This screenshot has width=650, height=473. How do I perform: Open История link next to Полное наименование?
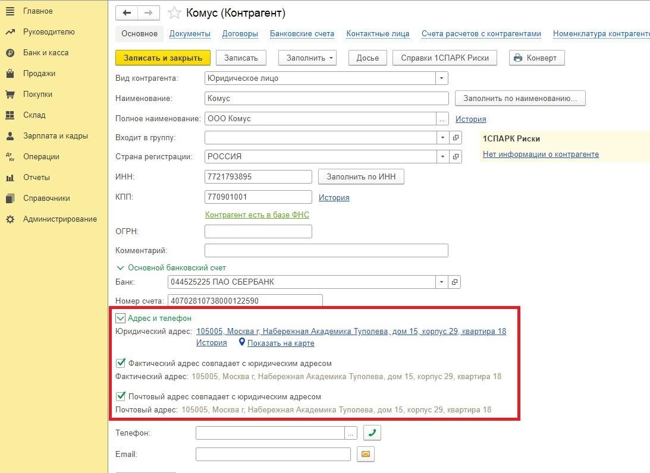(470, 119)
